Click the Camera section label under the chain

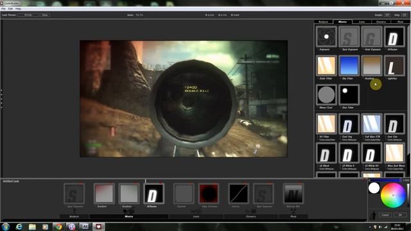[x=251, y=217]
